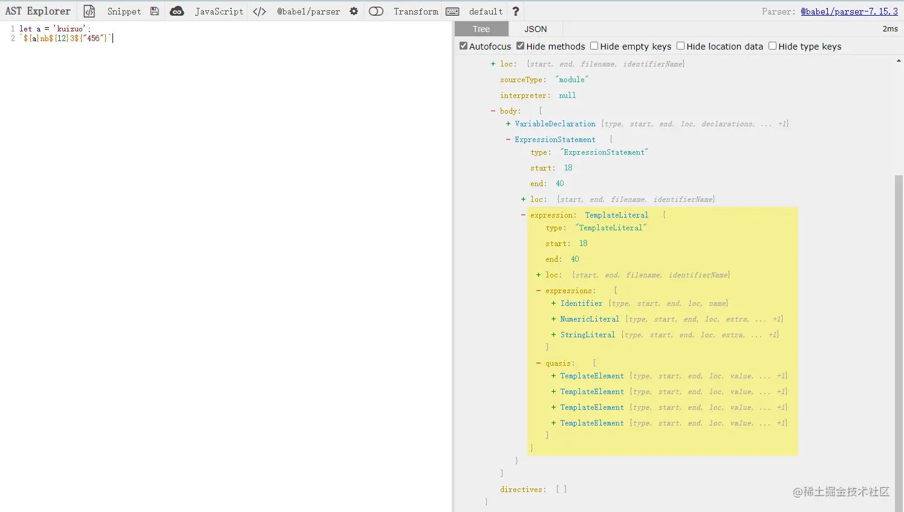Open the JavaScript language menu
This screenshot has height=512, width=904.
click(219, 11)
